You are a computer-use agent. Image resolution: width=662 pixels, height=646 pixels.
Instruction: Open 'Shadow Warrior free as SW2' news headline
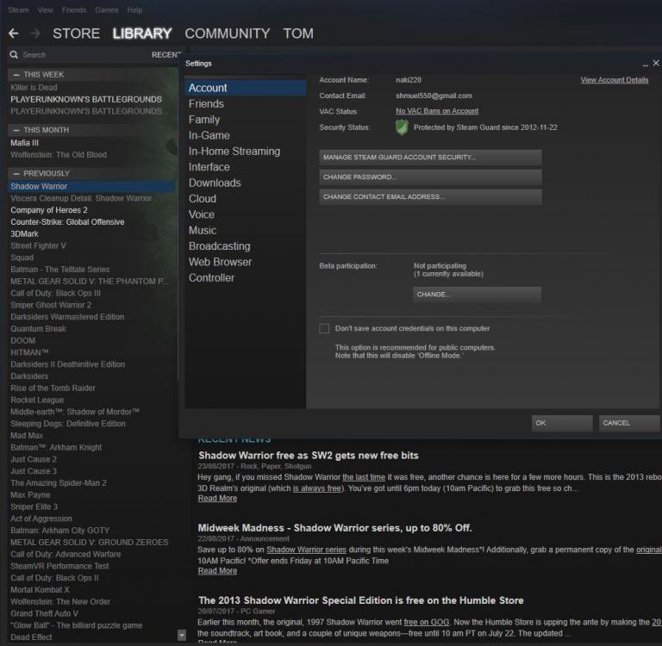tap(309, 456)
